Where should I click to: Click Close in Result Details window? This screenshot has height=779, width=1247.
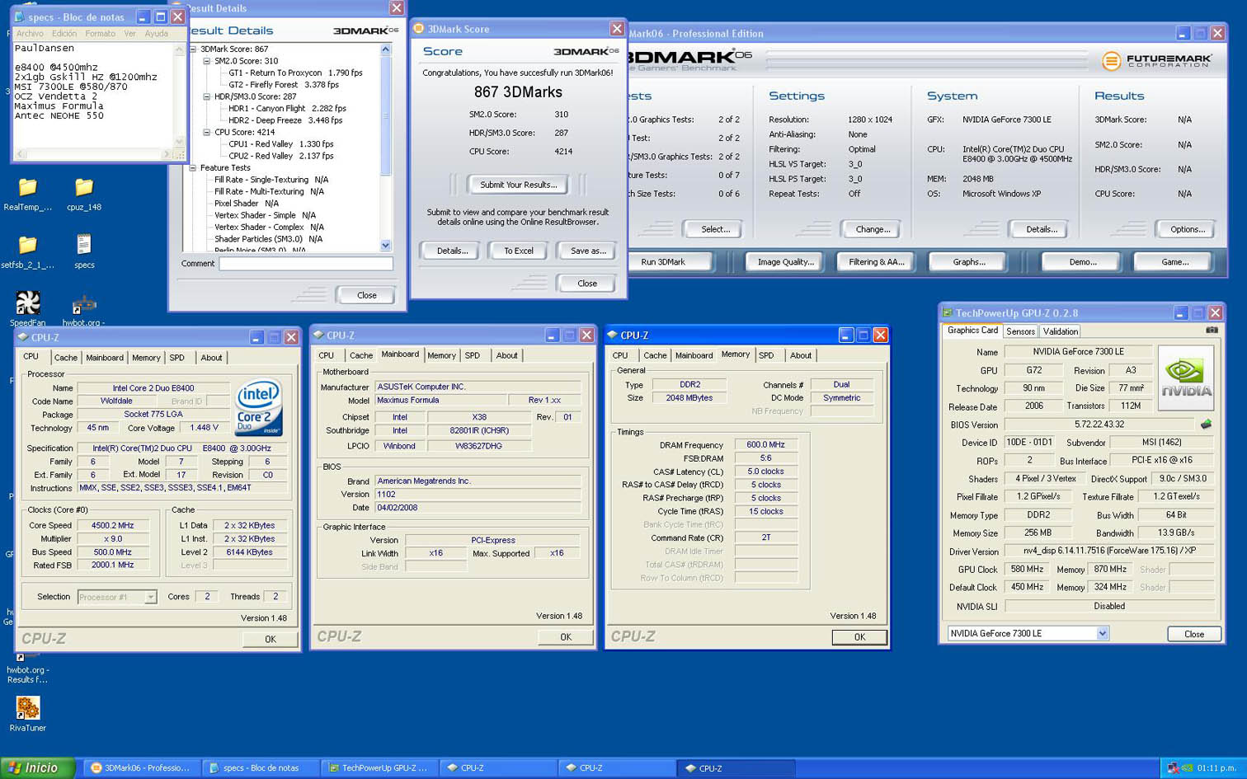pos(366,295)
